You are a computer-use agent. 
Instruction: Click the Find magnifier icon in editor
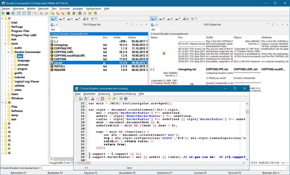pyautogui.click(x=121, y=99)
